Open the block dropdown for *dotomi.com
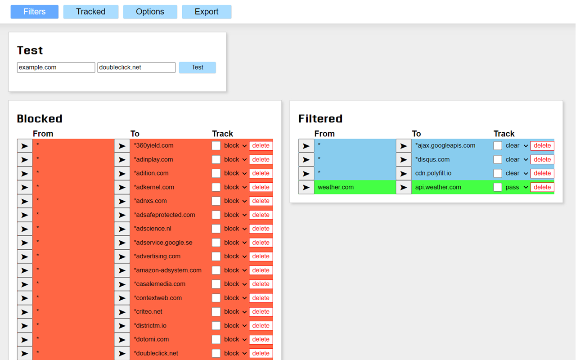 tap(235, 339)
